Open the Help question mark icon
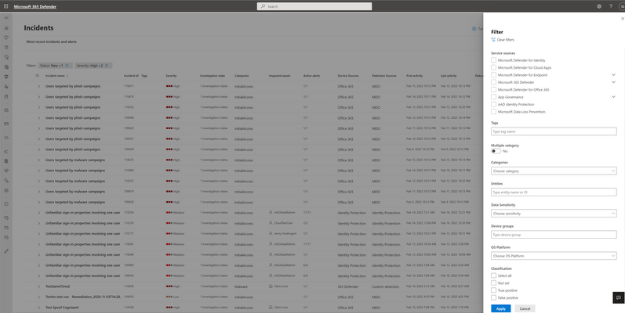 (611, 6)
